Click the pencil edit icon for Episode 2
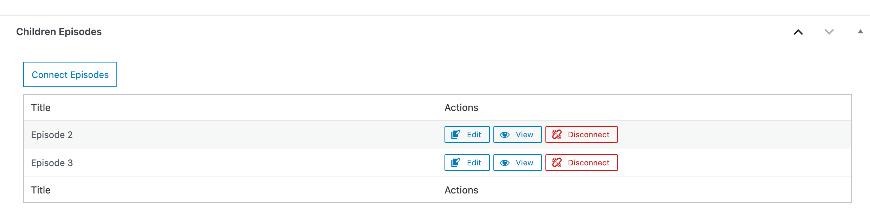Image resolution: width=870 pixels, height=217 pixels. (456, 134)
